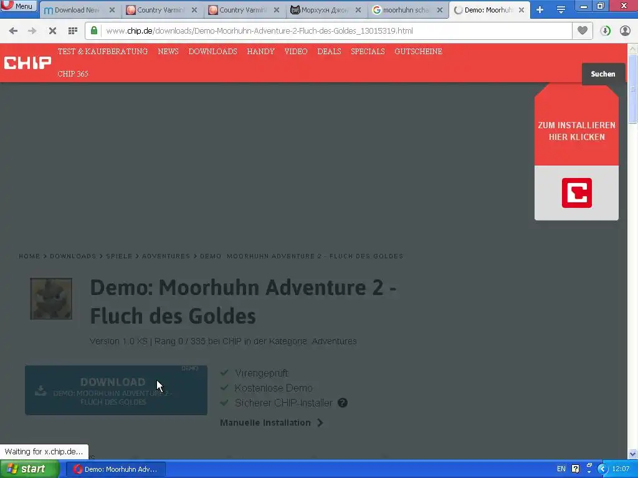Go to Adventures breadcrumb
This screenshot has width=638, height=478.
pyautogui.click(x=166, y=256)
